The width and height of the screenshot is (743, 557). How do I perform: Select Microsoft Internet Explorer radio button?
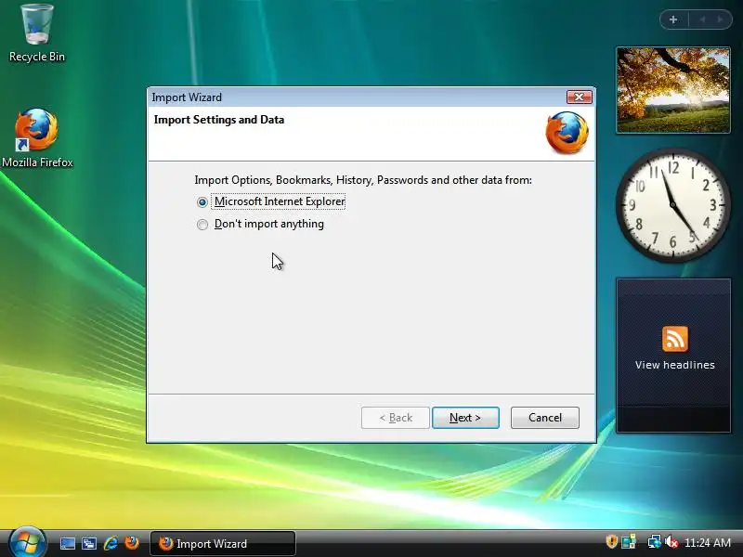(202, 202)
